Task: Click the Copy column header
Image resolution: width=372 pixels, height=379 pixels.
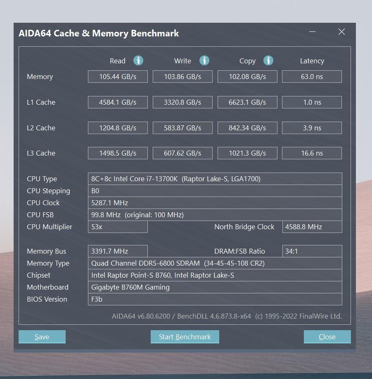Action: point(247,61)
